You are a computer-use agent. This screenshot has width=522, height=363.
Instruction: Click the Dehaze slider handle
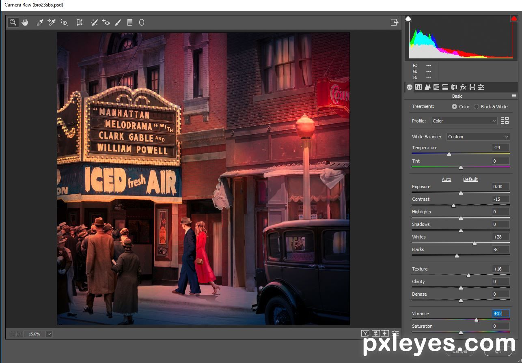pos(461,301)
